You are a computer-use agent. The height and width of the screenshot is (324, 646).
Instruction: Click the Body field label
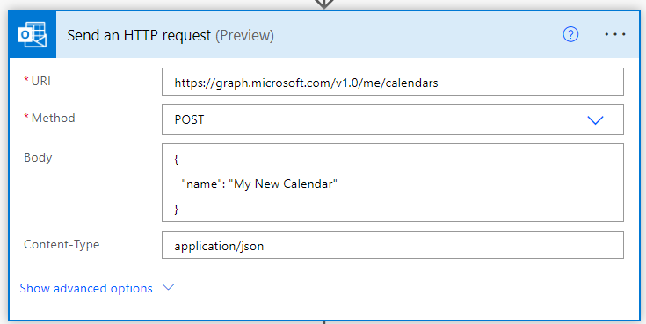38,157
